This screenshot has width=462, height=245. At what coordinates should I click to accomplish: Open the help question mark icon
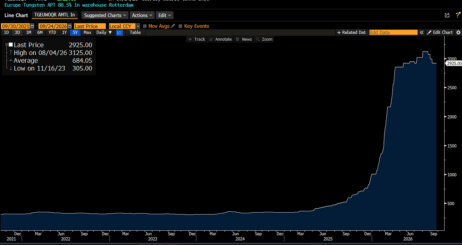point(458,15)
